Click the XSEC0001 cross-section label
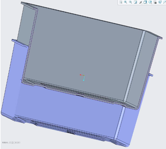 (11, 143)
